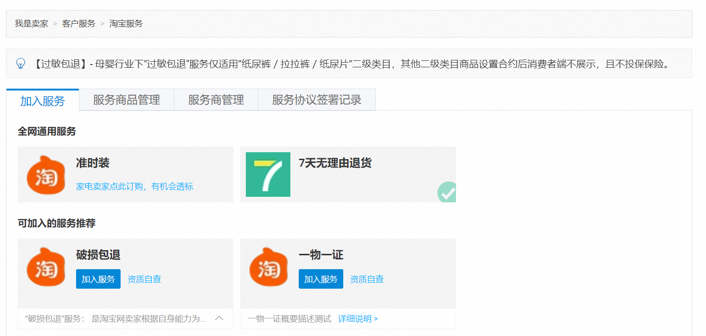
Task: Click the 破损包退 service title
Action: (x=98, y=255)
